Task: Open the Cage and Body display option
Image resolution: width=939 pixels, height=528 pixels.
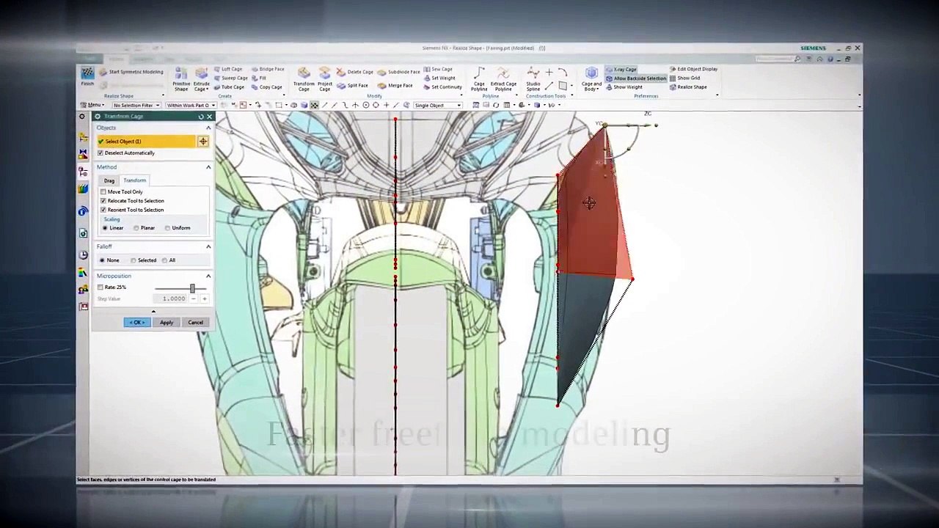Action: tap(591, 78)
